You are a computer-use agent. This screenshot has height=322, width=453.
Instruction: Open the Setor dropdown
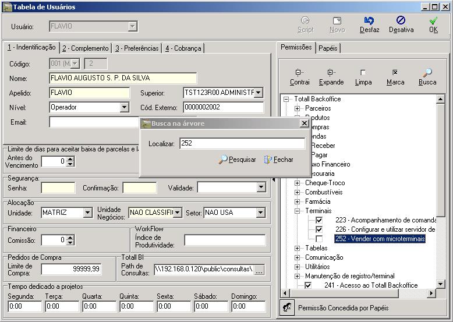(x=260, y=213)
